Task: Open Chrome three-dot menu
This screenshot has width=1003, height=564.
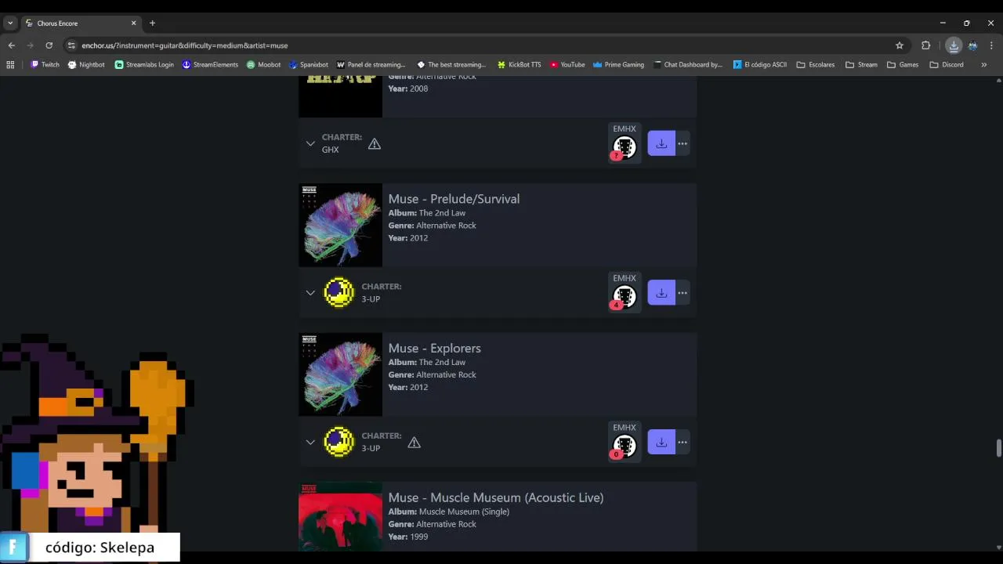Action: pyautogui.click(x=991, y=45)
